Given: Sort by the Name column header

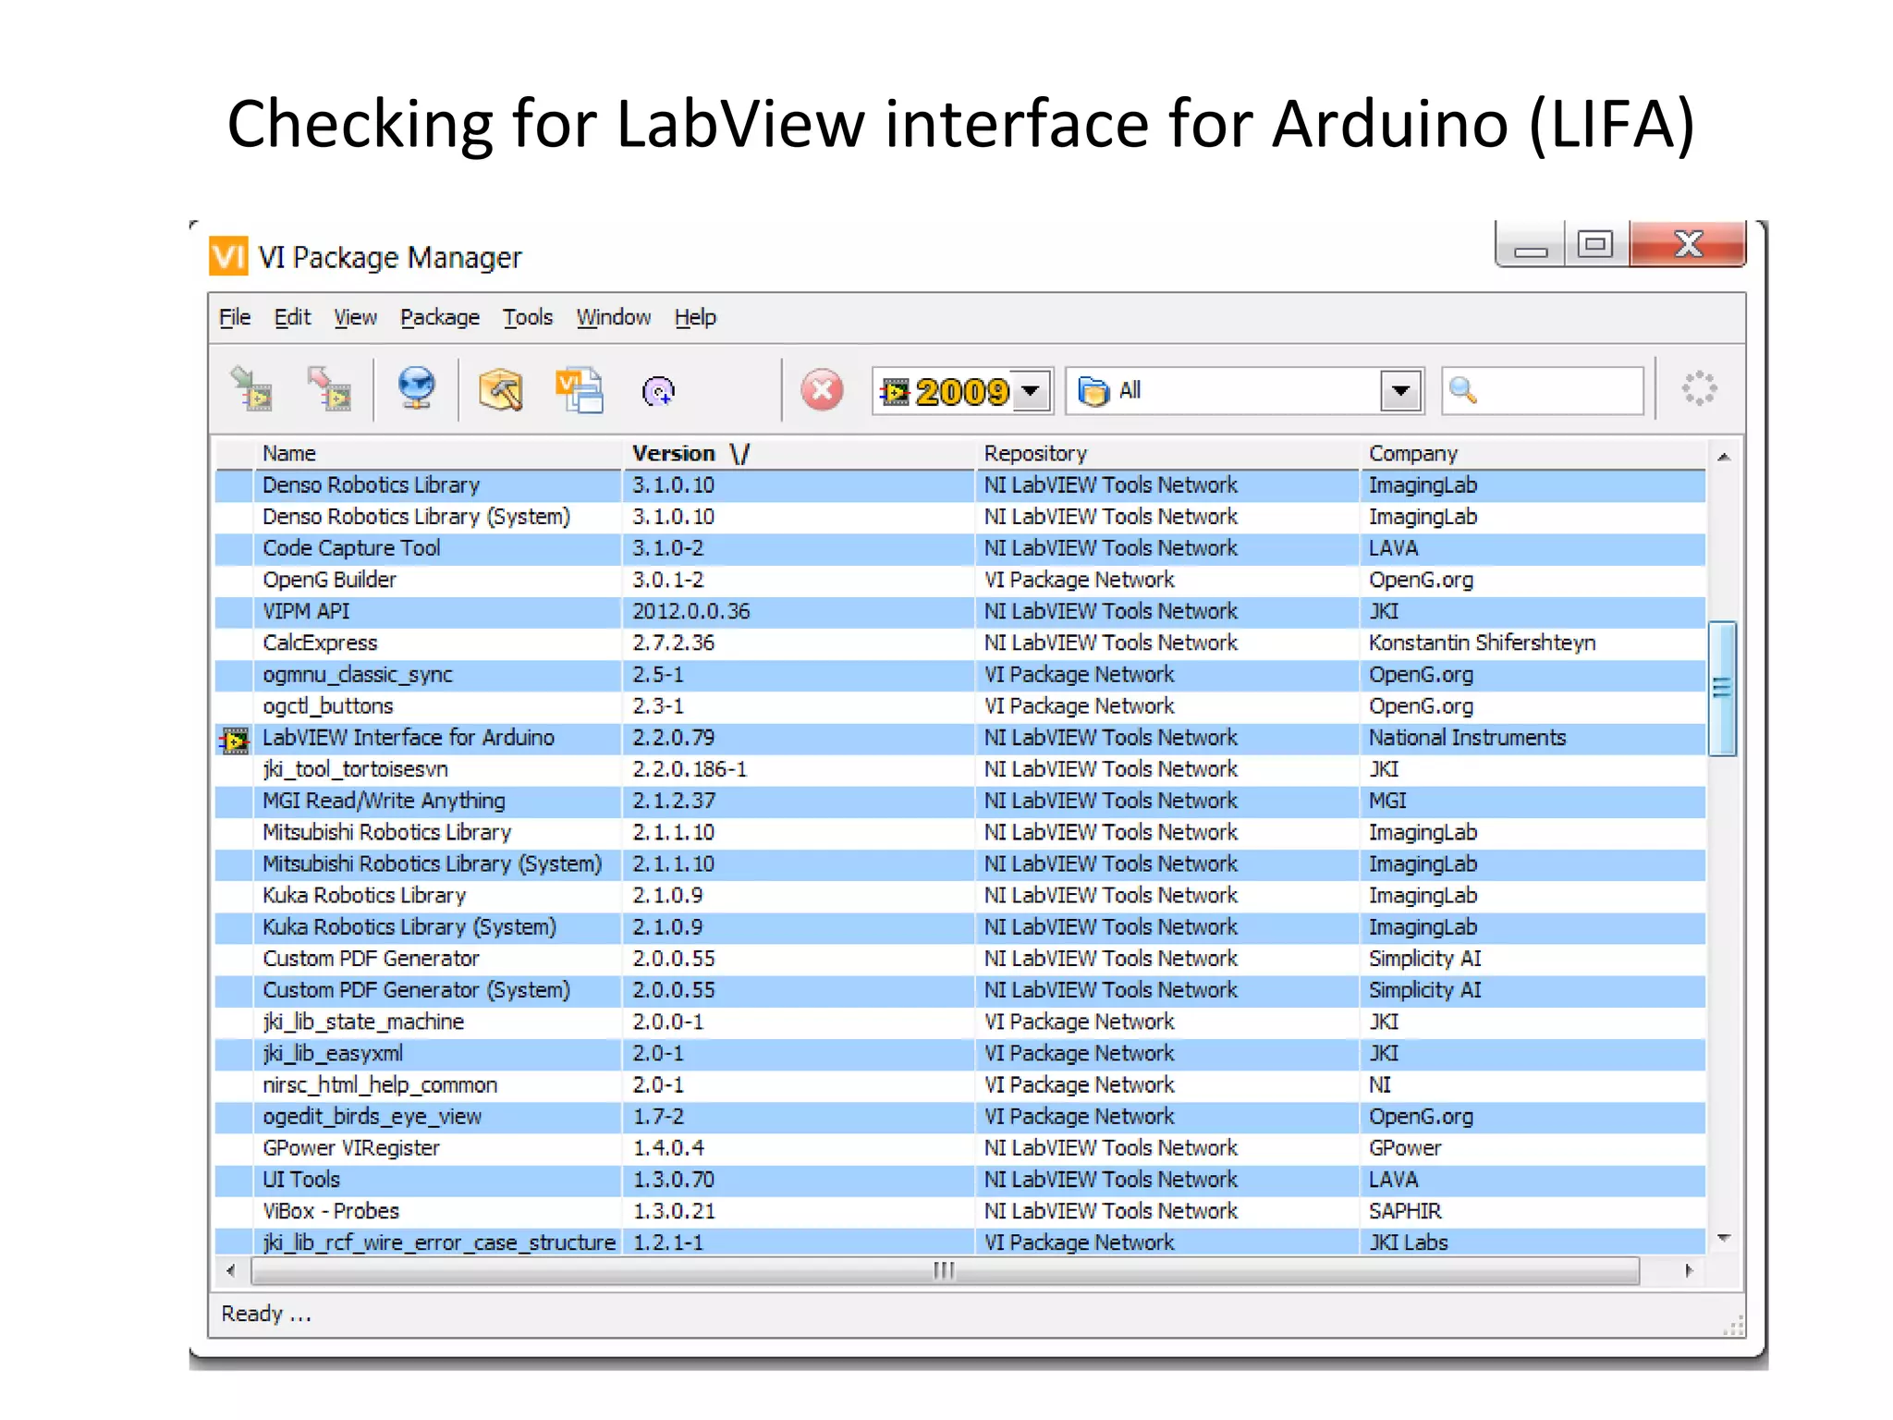Looking at the screenshot, I should (439, 453).
